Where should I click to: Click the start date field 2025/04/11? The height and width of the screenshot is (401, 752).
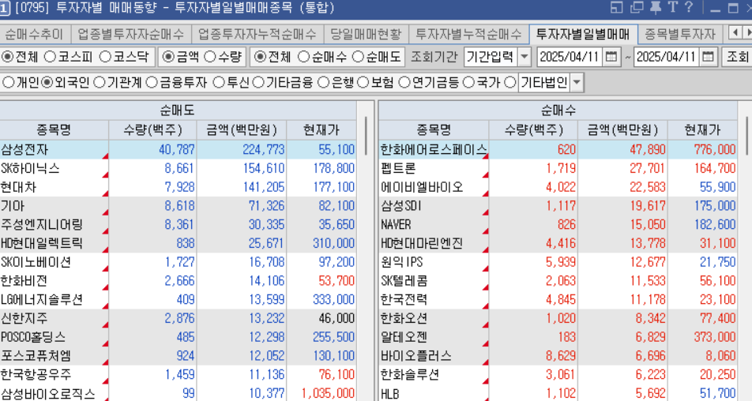(570, 57)
